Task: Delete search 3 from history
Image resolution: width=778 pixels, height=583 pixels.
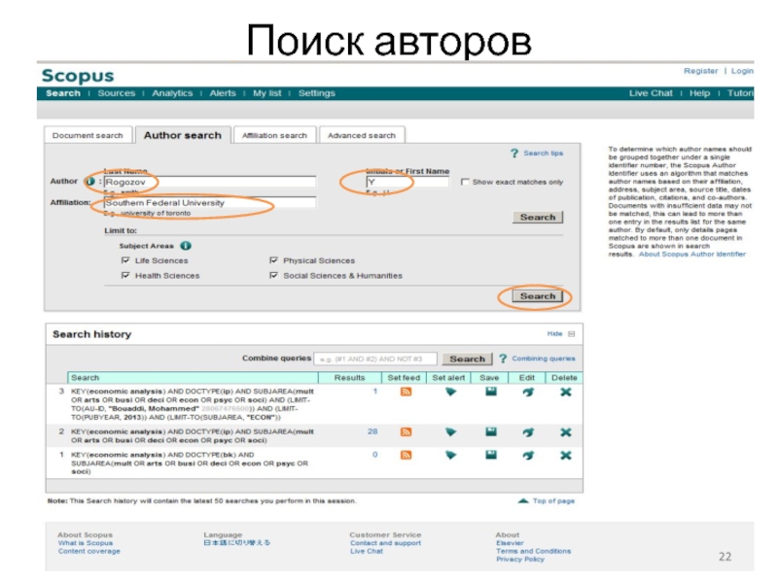Action: click(x=566, y=393)
